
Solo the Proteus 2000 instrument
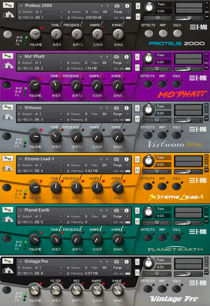138,6
